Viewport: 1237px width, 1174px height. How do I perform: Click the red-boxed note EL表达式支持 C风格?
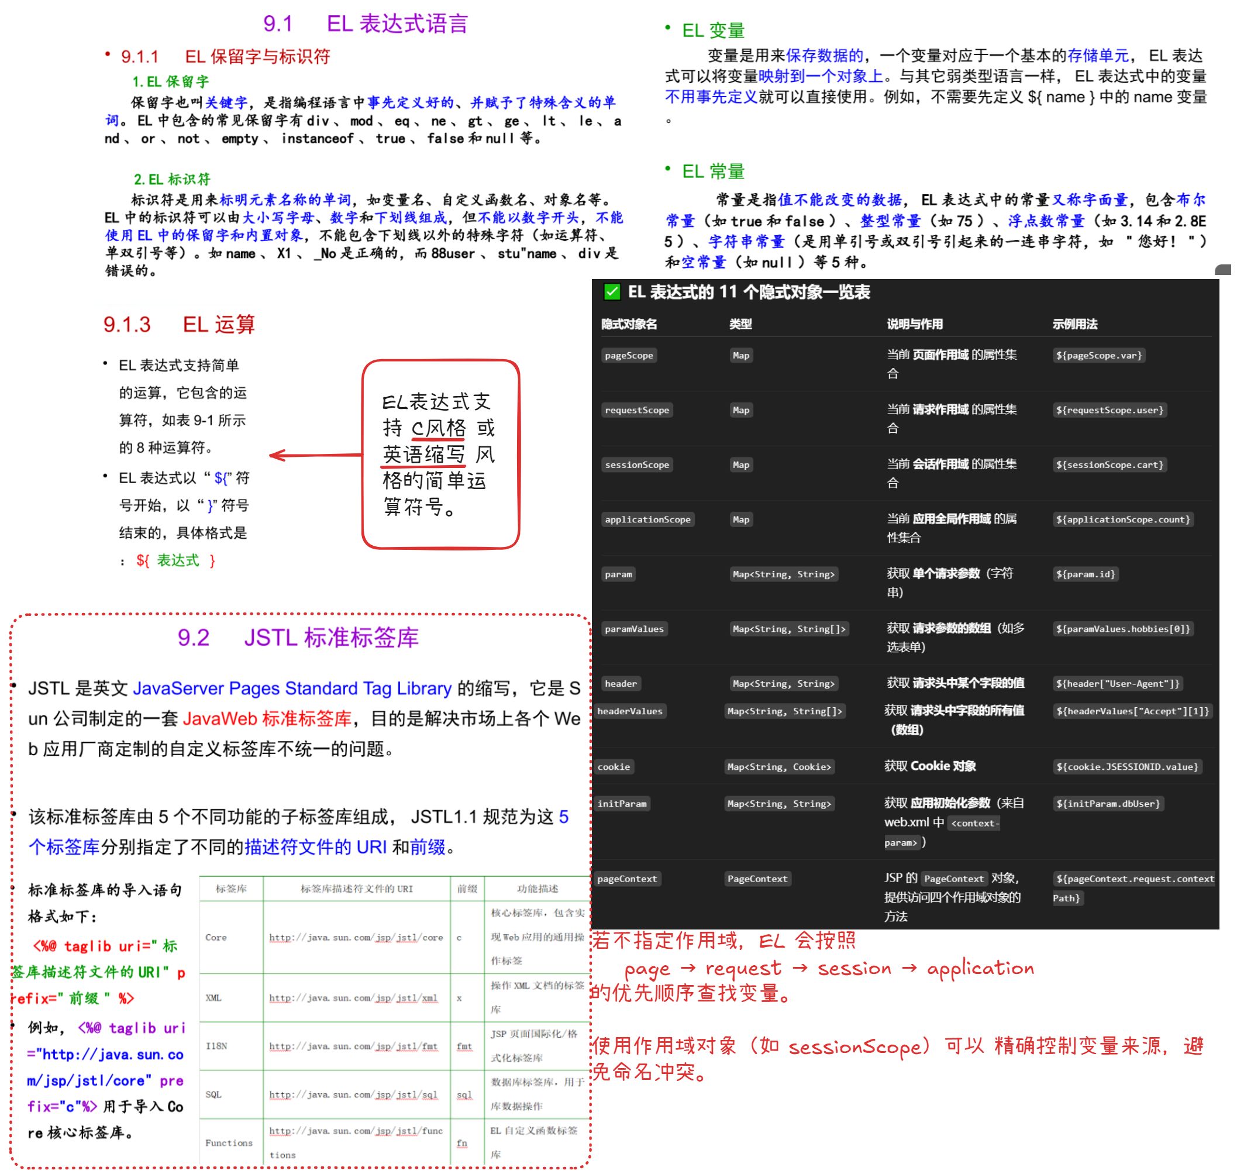[442, 456]
